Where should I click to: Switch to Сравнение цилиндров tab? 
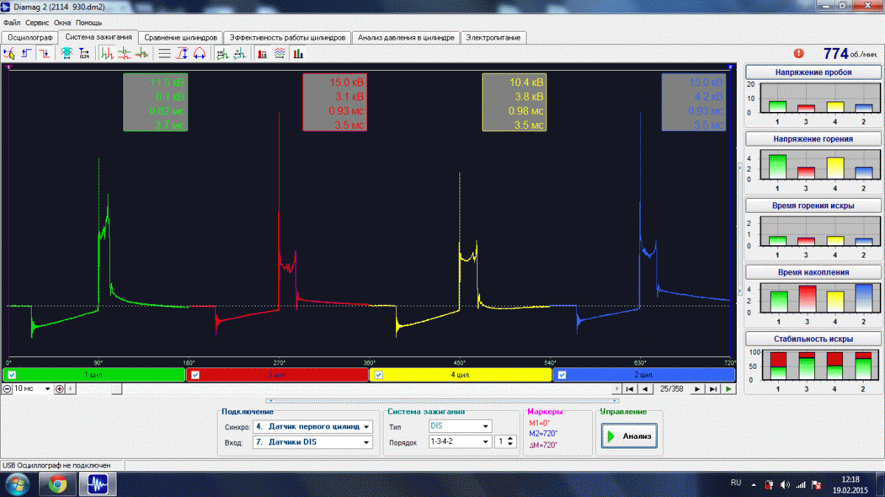click(x=181, y=37)
